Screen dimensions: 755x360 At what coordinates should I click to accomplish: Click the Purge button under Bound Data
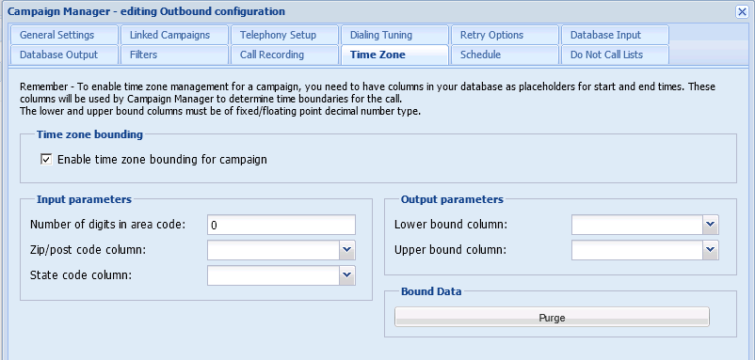tap(552, 317)
